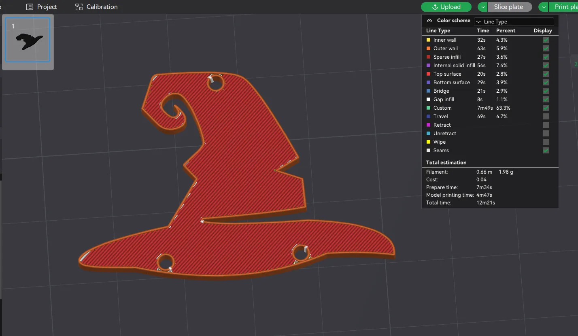Click the Wipe label in legend
This screenshot has height=336, width=578.
coord(440,142)
